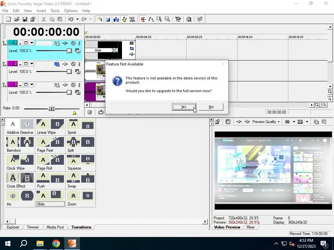The width and height of the screenshot is (334, 250).
Task: Click track 3 Level slider handle
Action: point(69,92)
